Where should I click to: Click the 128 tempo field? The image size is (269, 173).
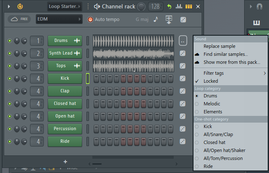[x=156, y=7]
